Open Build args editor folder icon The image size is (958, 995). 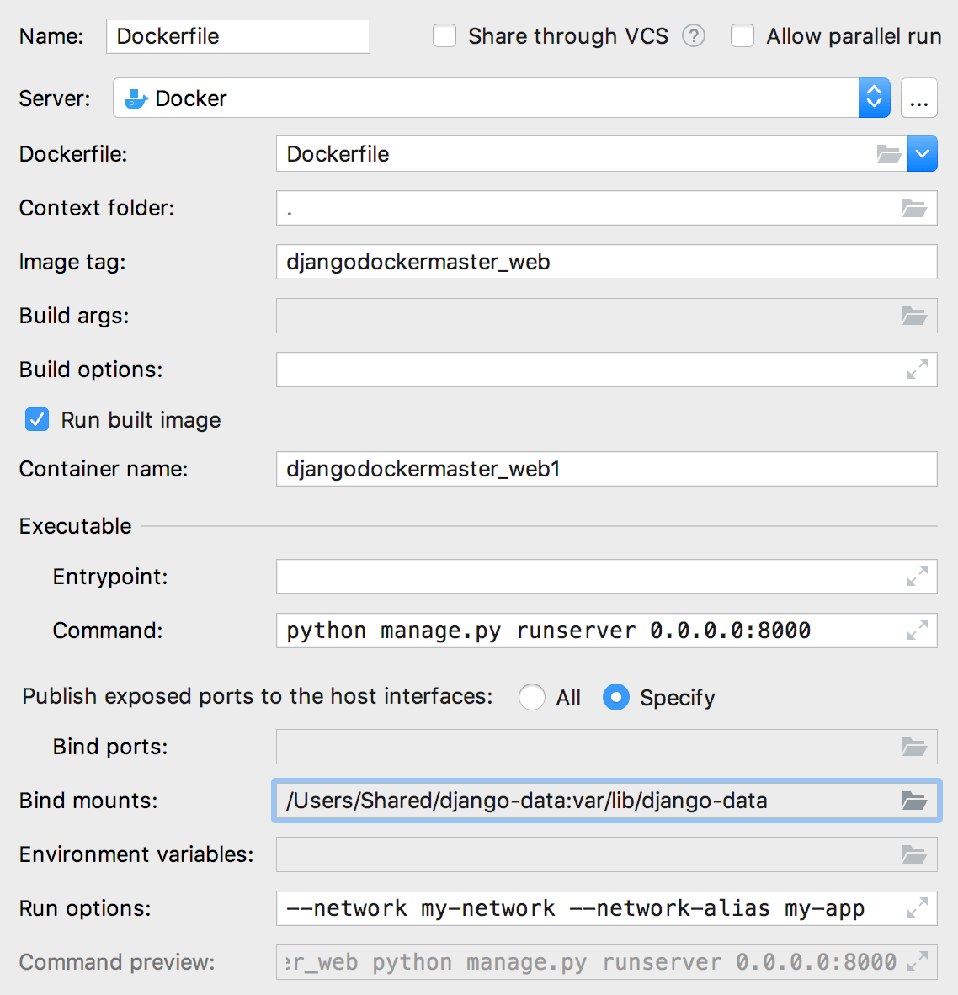point(914,316)
